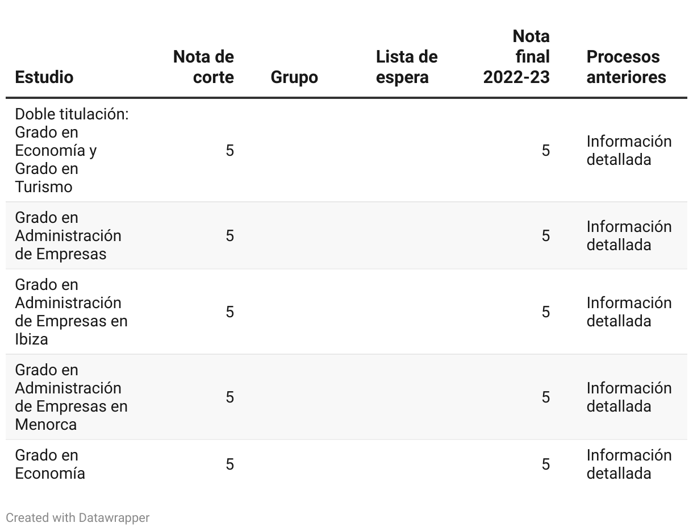Click Nota final value for Menorca row
The width and height of the screenshot is (693, 531).
[545, 397]
